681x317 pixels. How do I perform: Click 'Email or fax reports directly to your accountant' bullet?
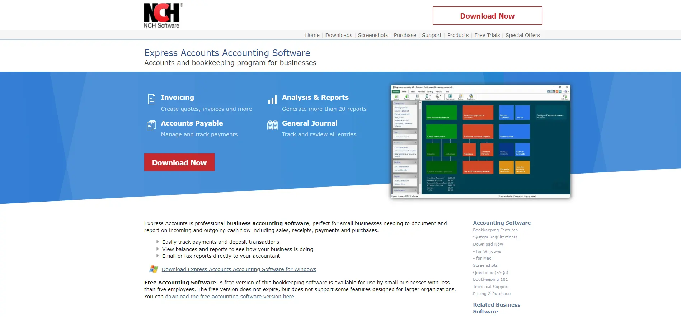[221, 256]
